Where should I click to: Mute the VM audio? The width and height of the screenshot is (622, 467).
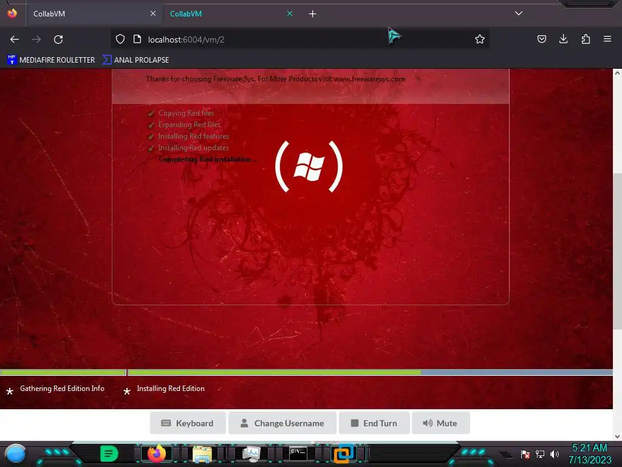click(441, 423)
